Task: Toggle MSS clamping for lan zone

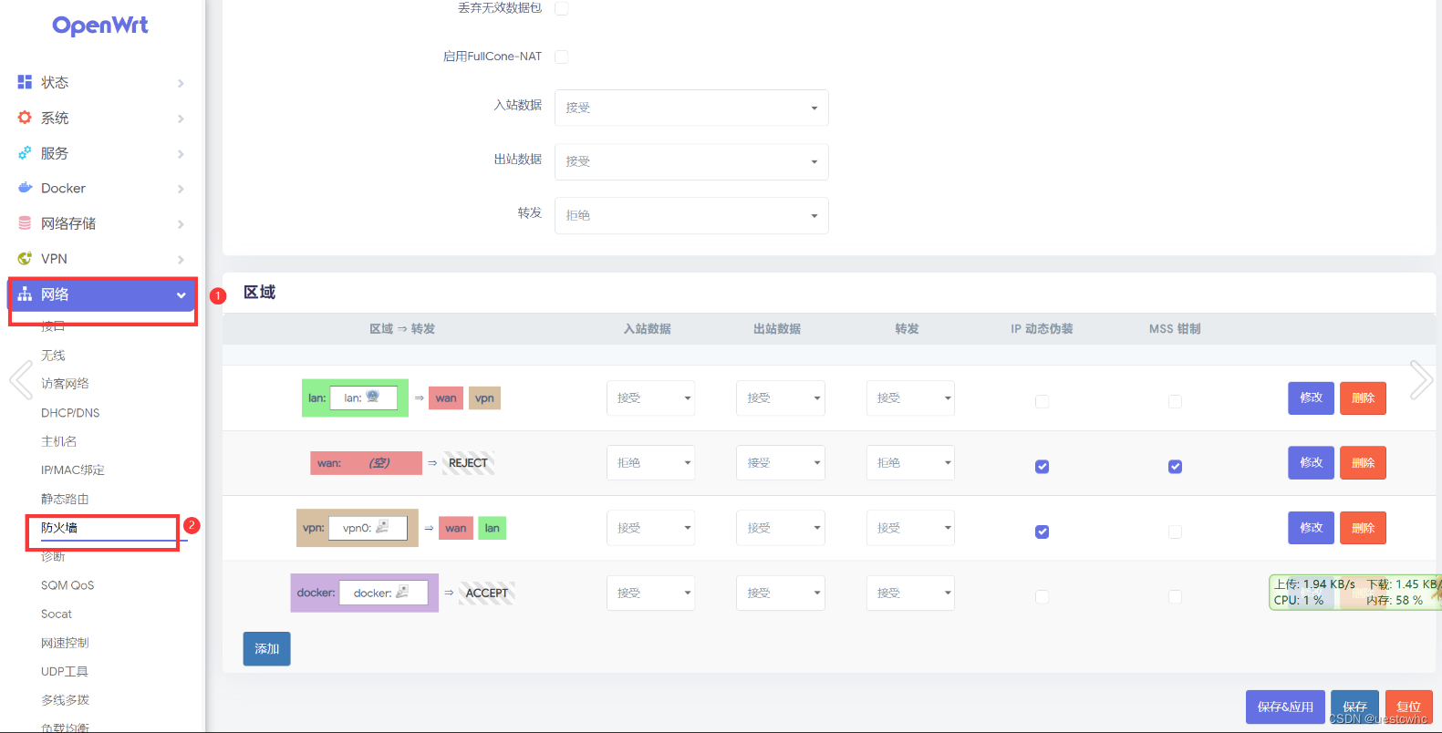Action: (1175, 401)
